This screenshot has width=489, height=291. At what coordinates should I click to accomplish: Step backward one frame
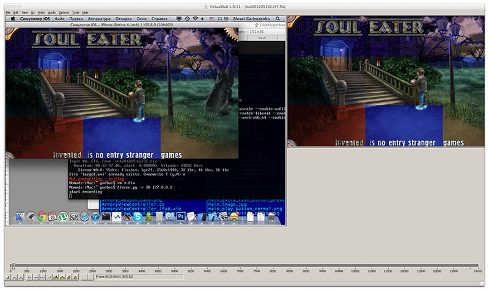(36, 277)
